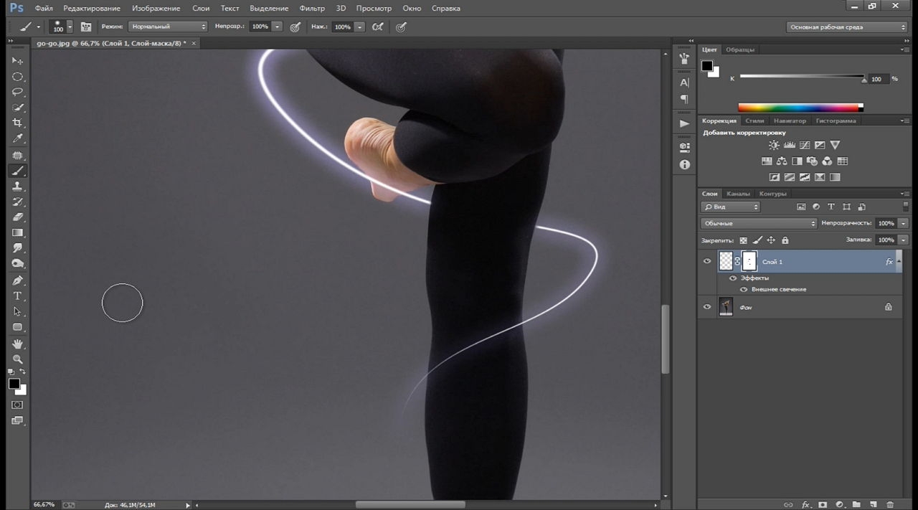The width and height of the screenshot is (918, 510).
Task: Click zoom percentage field 66,67%
Action: (44, 504)
